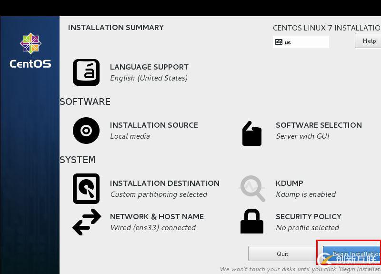Click the Server with GUI status text

pyautogui.click(x=302, y=136)
